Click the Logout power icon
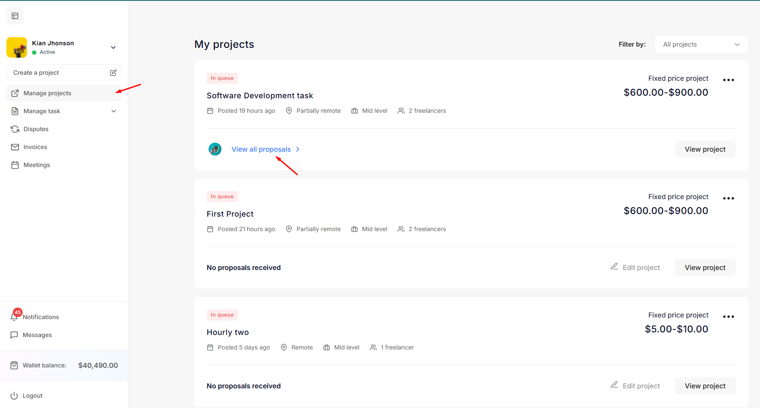The image size is (760, 408). click(14, 396)
